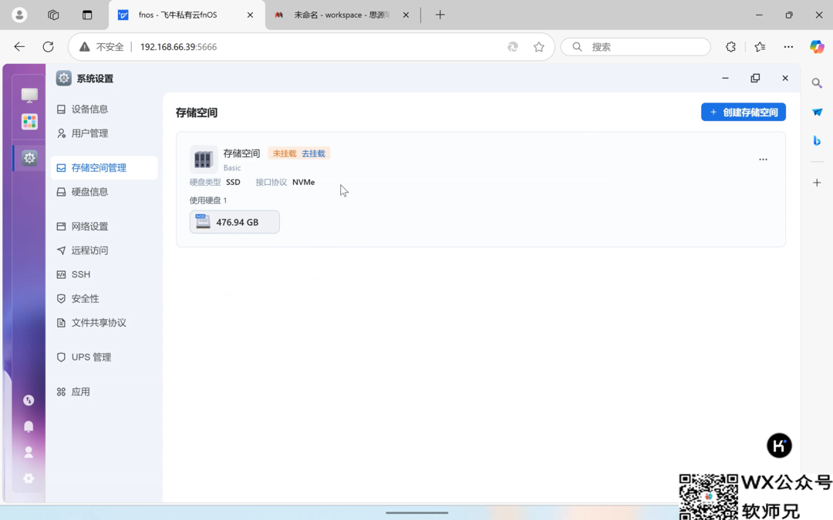The width and height of the screenshot is (833, 520).
Task: Open 硬盘信息 settings page
Action: tap(104, 192)
